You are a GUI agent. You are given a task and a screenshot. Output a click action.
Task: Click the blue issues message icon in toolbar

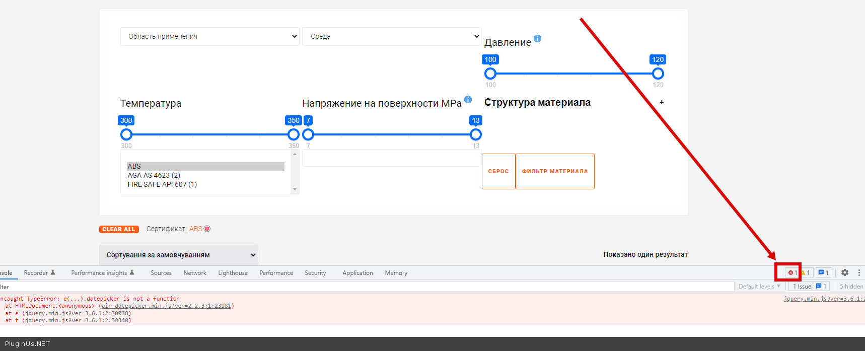[823, 272]
